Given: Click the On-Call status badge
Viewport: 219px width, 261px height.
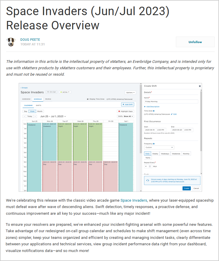Looking at the screenshot, I should [x=52, y=92].
